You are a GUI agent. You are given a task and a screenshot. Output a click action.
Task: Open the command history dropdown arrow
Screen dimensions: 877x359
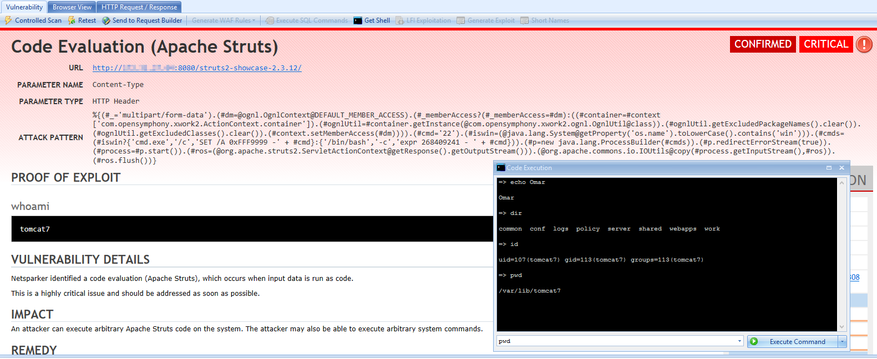tap(740, 341)
